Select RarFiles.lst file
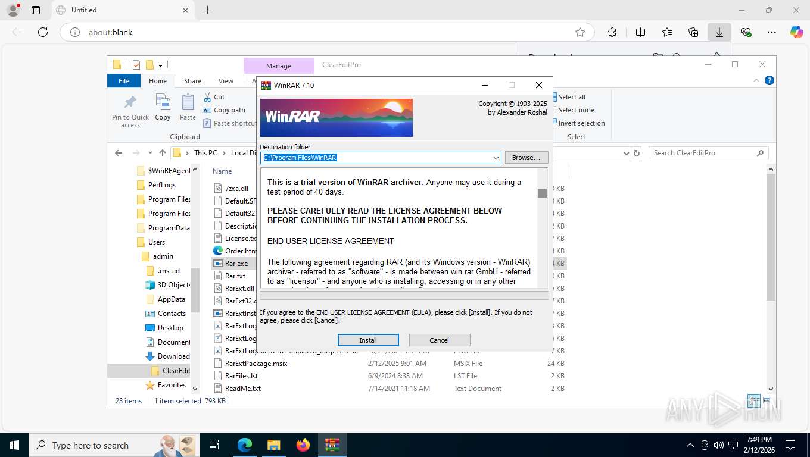 (242, 376)
